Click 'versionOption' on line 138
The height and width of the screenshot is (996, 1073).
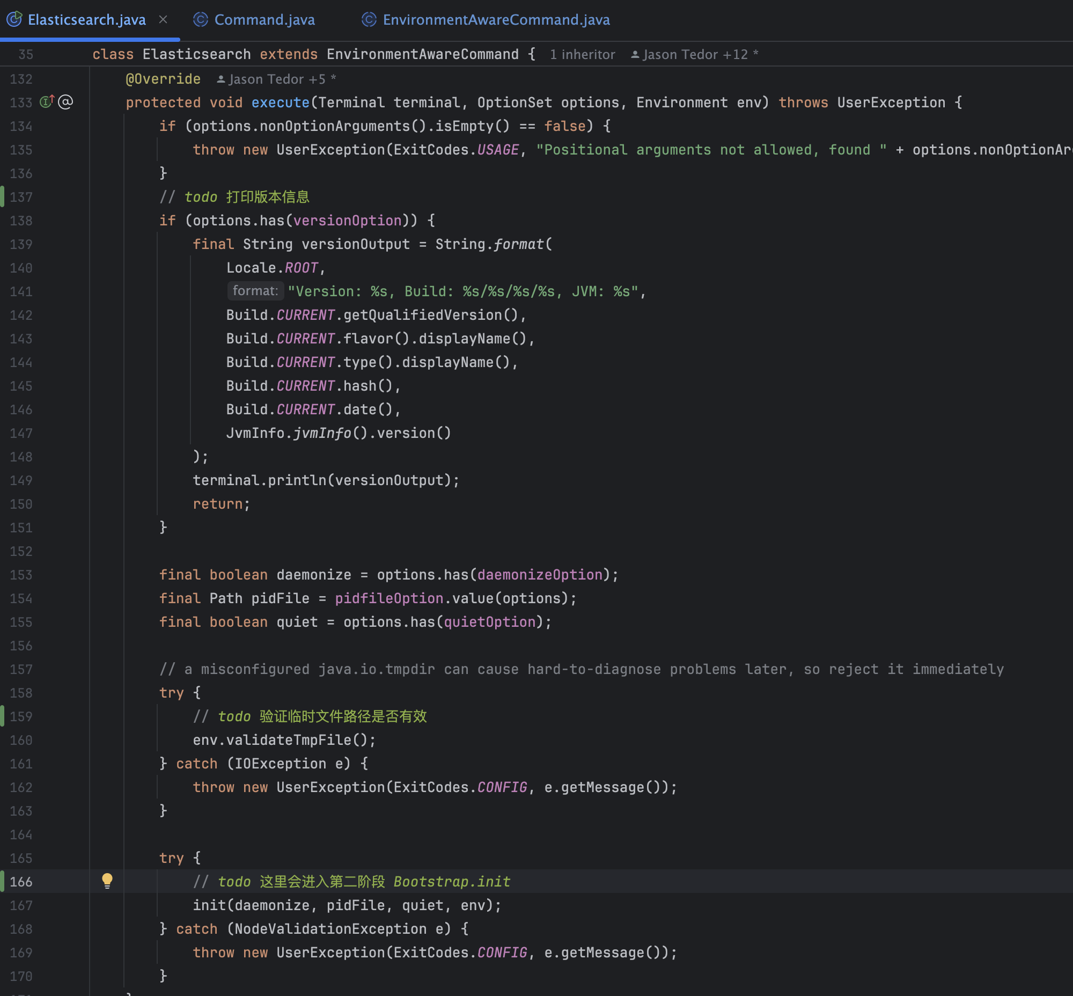(x=348, y=221)
